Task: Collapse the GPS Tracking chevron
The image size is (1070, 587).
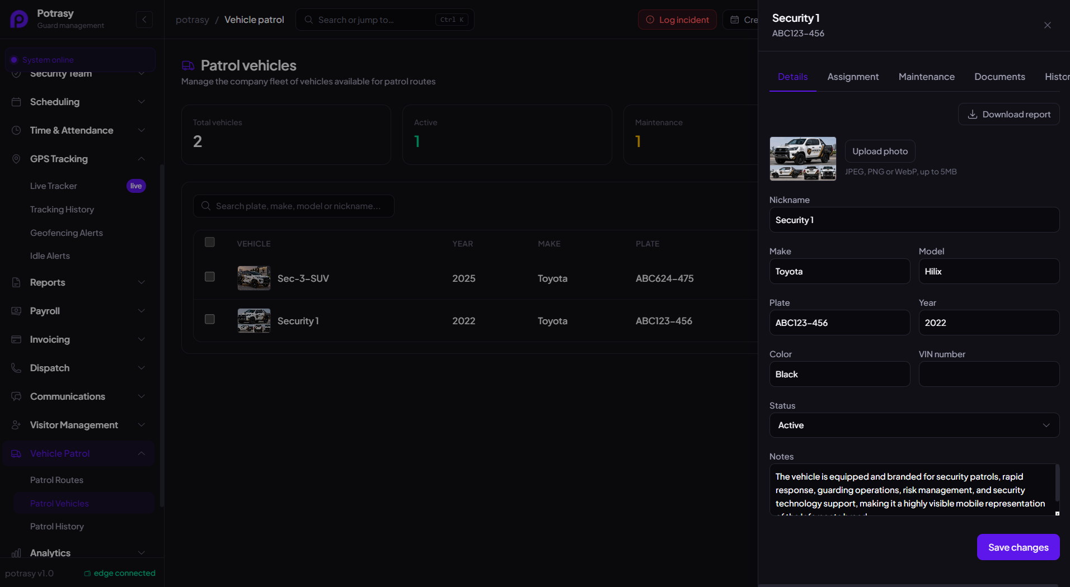Action: [x=142, y=159]
